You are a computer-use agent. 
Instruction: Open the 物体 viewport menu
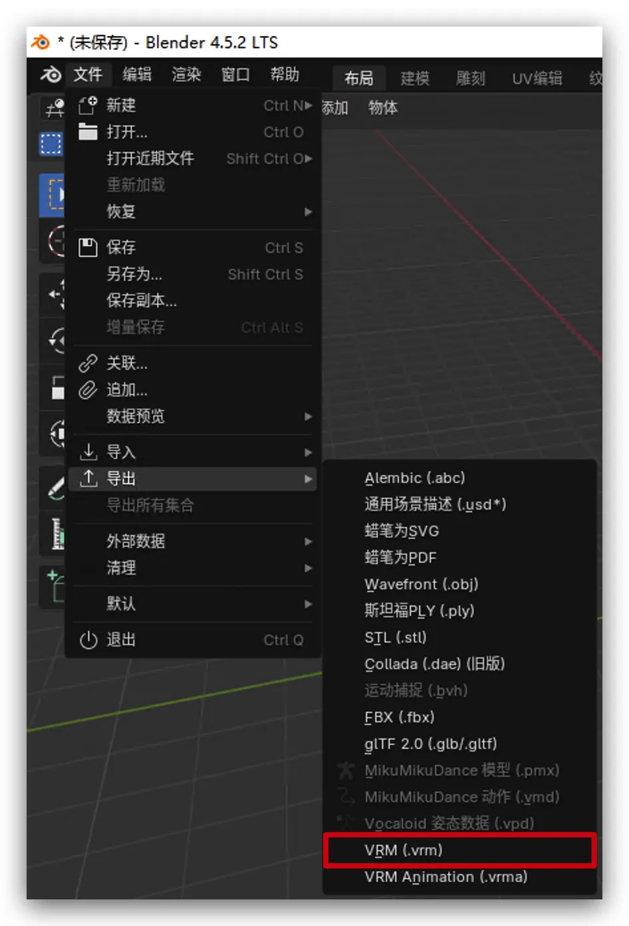tap(383, 108)
